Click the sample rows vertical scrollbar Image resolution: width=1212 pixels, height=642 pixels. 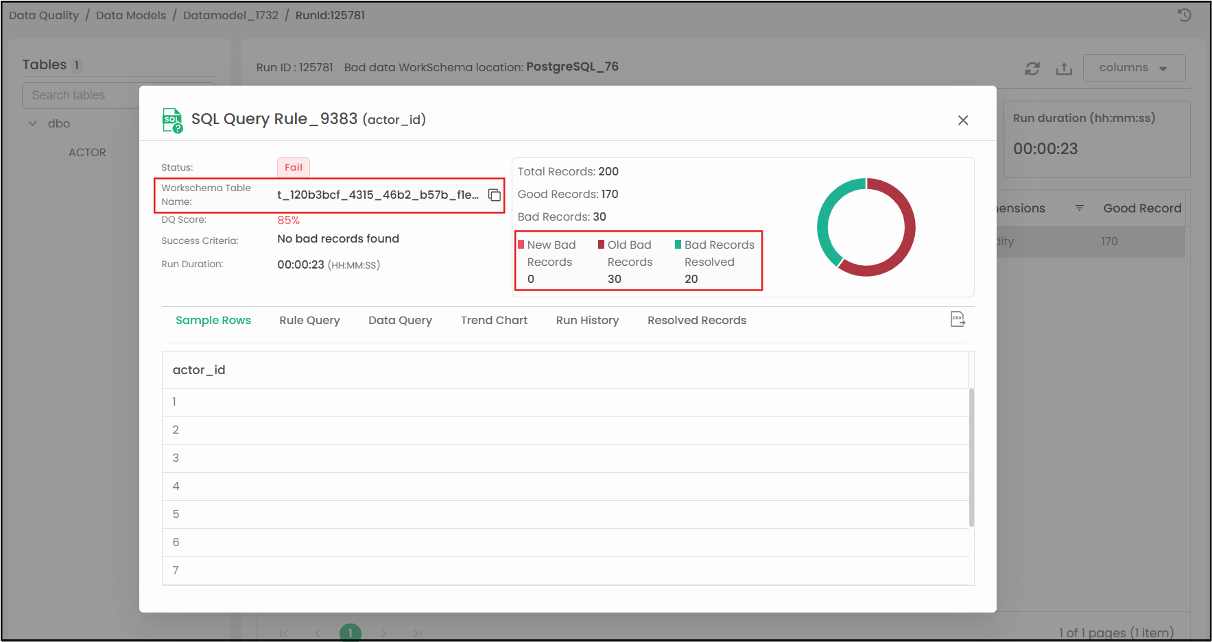(x=971, y=457)
